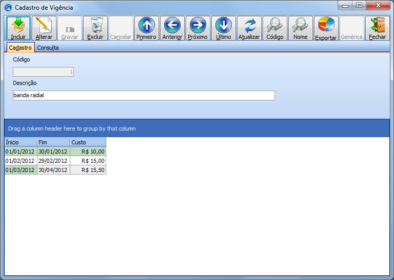
Task: Sort grid by the Início column header
Action: pyautogui.click(x=21, y=142)
